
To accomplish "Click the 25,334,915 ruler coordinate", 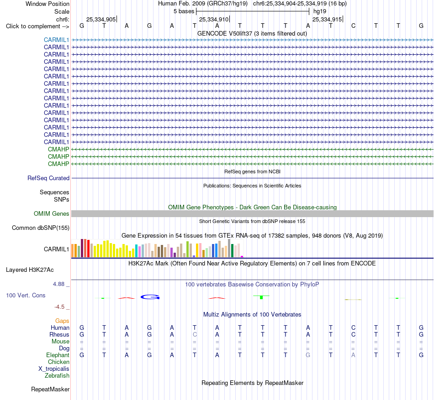I will tap(327, 19).
